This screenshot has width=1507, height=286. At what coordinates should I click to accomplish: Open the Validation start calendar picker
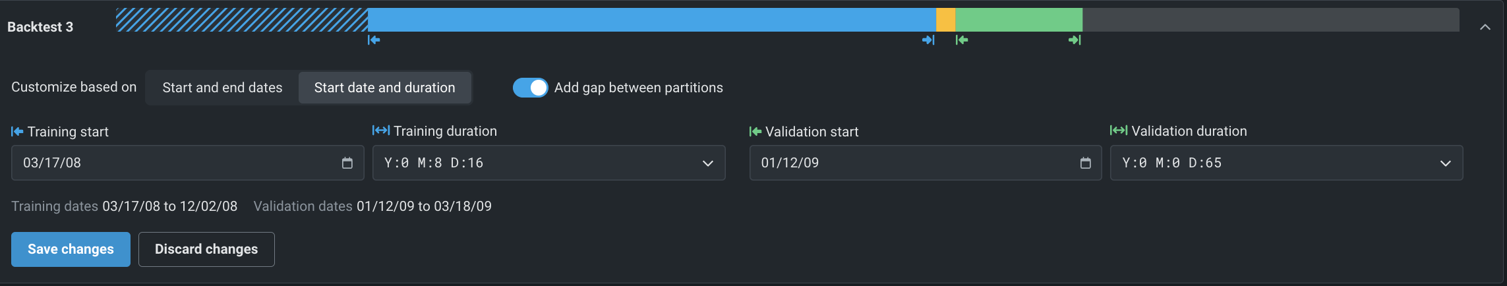click(1086, 163)
